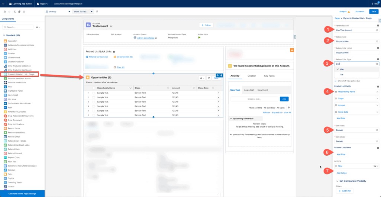Open the Shrink To View dropdown
The image size is (381, 197).
point(83,12)
